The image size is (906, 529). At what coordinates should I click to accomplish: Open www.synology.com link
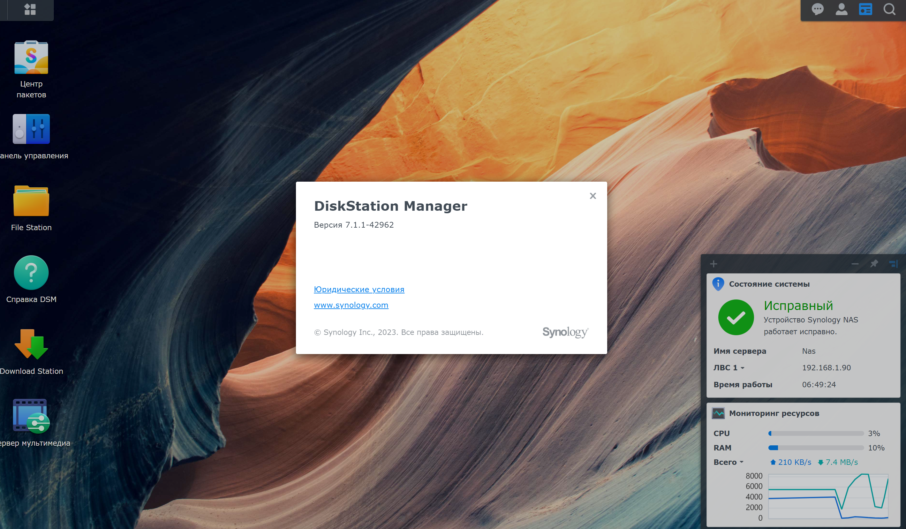(351, 305)
